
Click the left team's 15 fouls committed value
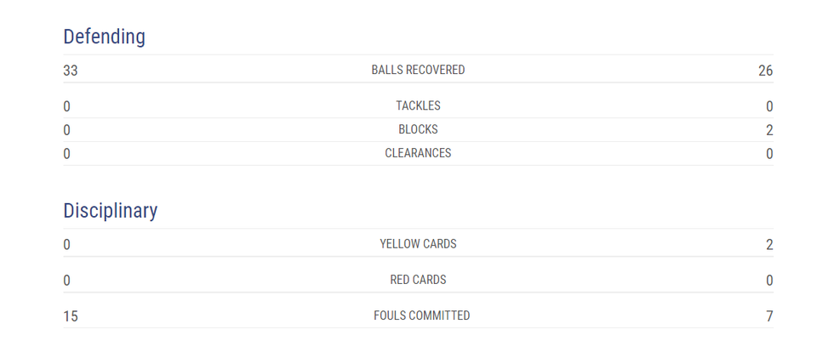tap(71, 316)
